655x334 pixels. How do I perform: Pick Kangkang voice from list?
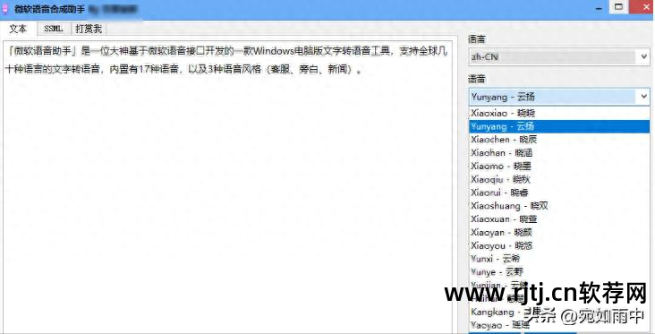tap(559, 312)
